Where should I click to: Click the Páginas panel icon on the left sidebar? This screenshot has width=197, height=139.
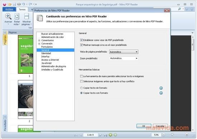pyautogui.click(x=5, y=33)
